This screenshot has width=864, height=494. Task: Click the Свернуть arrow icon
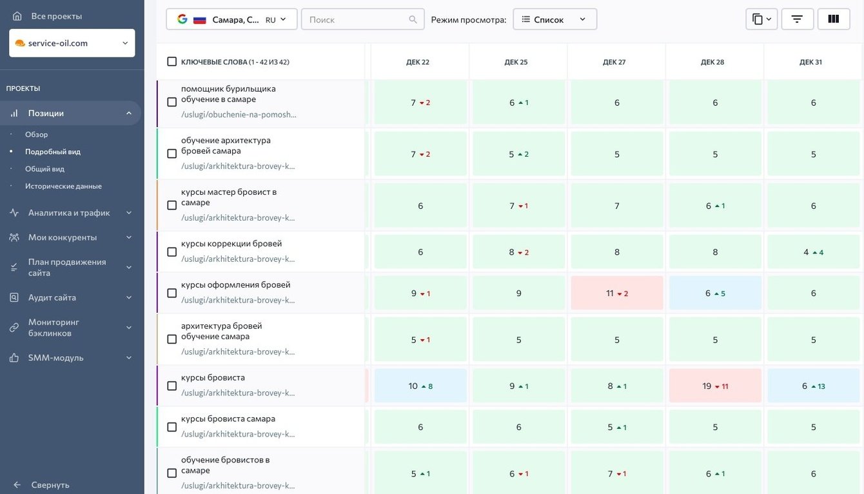click(x=17, y=484)
